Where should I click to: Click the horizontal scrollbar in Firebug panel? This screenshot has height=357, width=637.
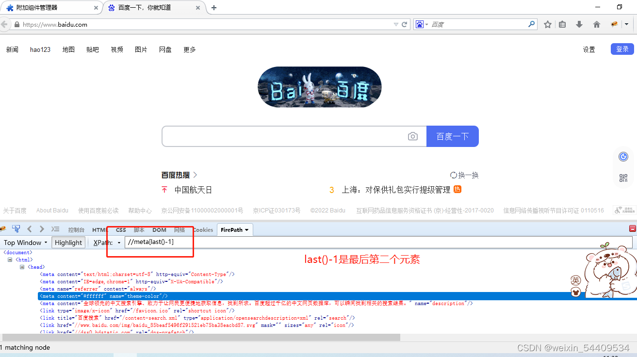(x=201, y=337)
